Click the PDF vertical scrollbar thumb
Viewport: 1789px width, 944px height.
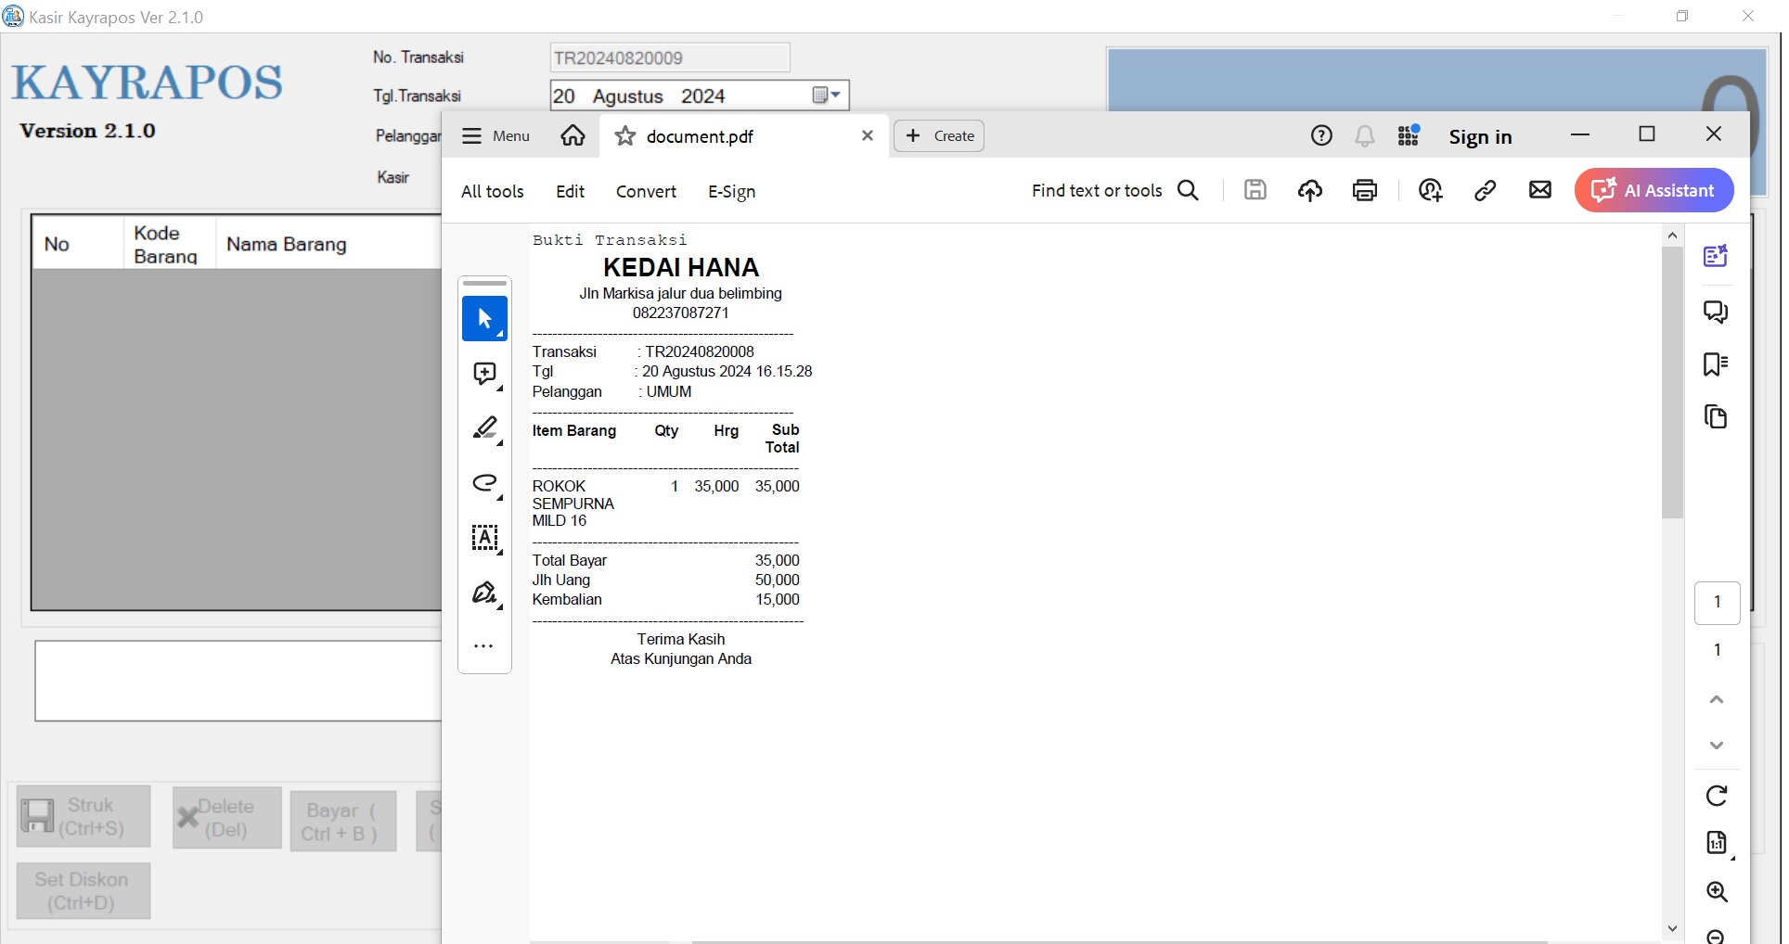1672,382
